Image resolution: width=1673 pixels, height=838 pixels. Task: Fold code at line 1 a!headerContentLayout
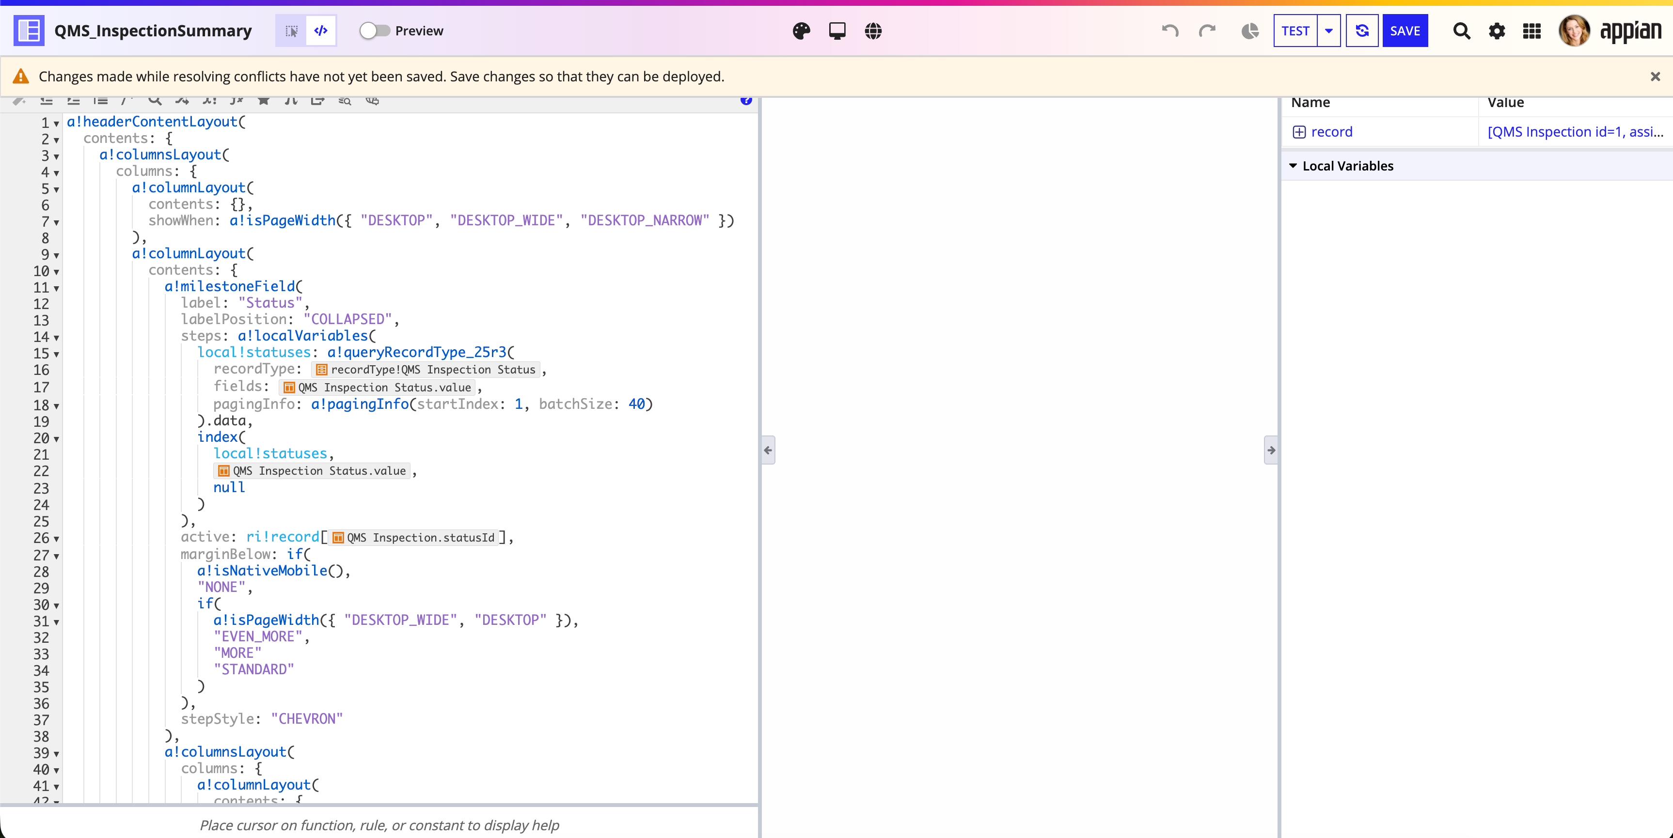[57, 124]
